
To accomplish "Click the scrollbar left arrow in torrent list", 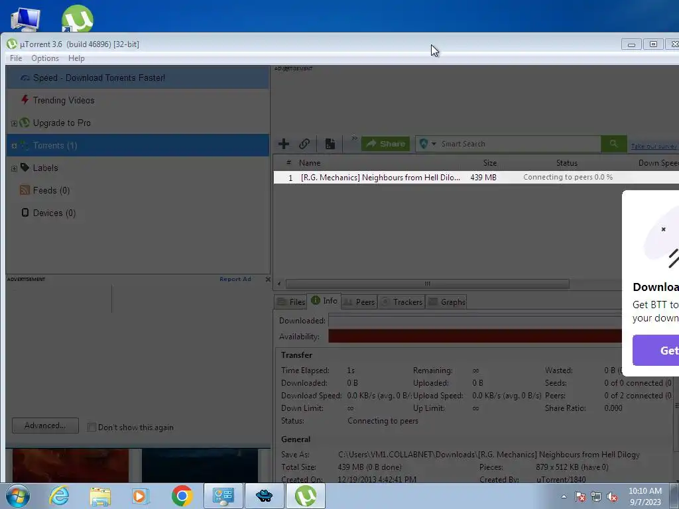I will 279,284.
